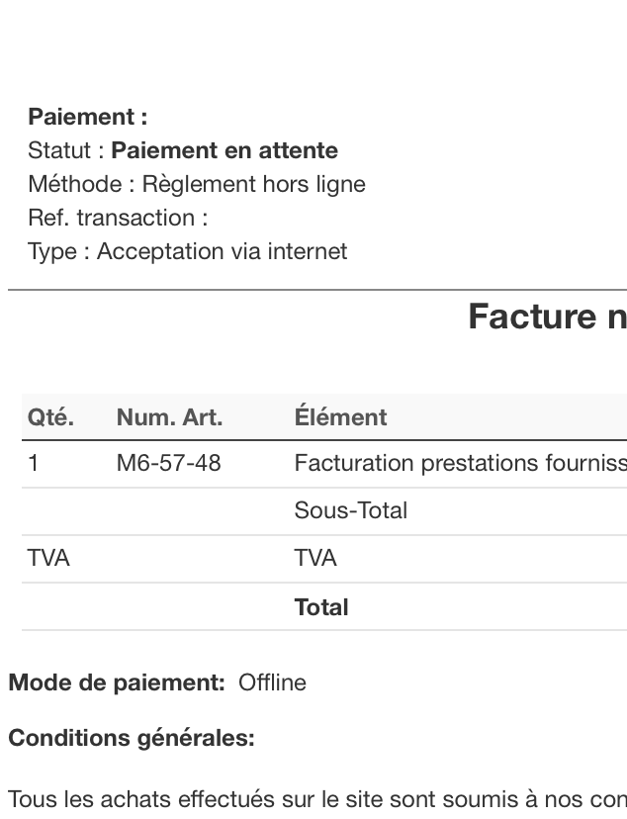This screenshot has width=627, height=819.
Task: Click 'Type : Acceptation via internet' text
Action: pyautogui.click(x=188, y=251)
